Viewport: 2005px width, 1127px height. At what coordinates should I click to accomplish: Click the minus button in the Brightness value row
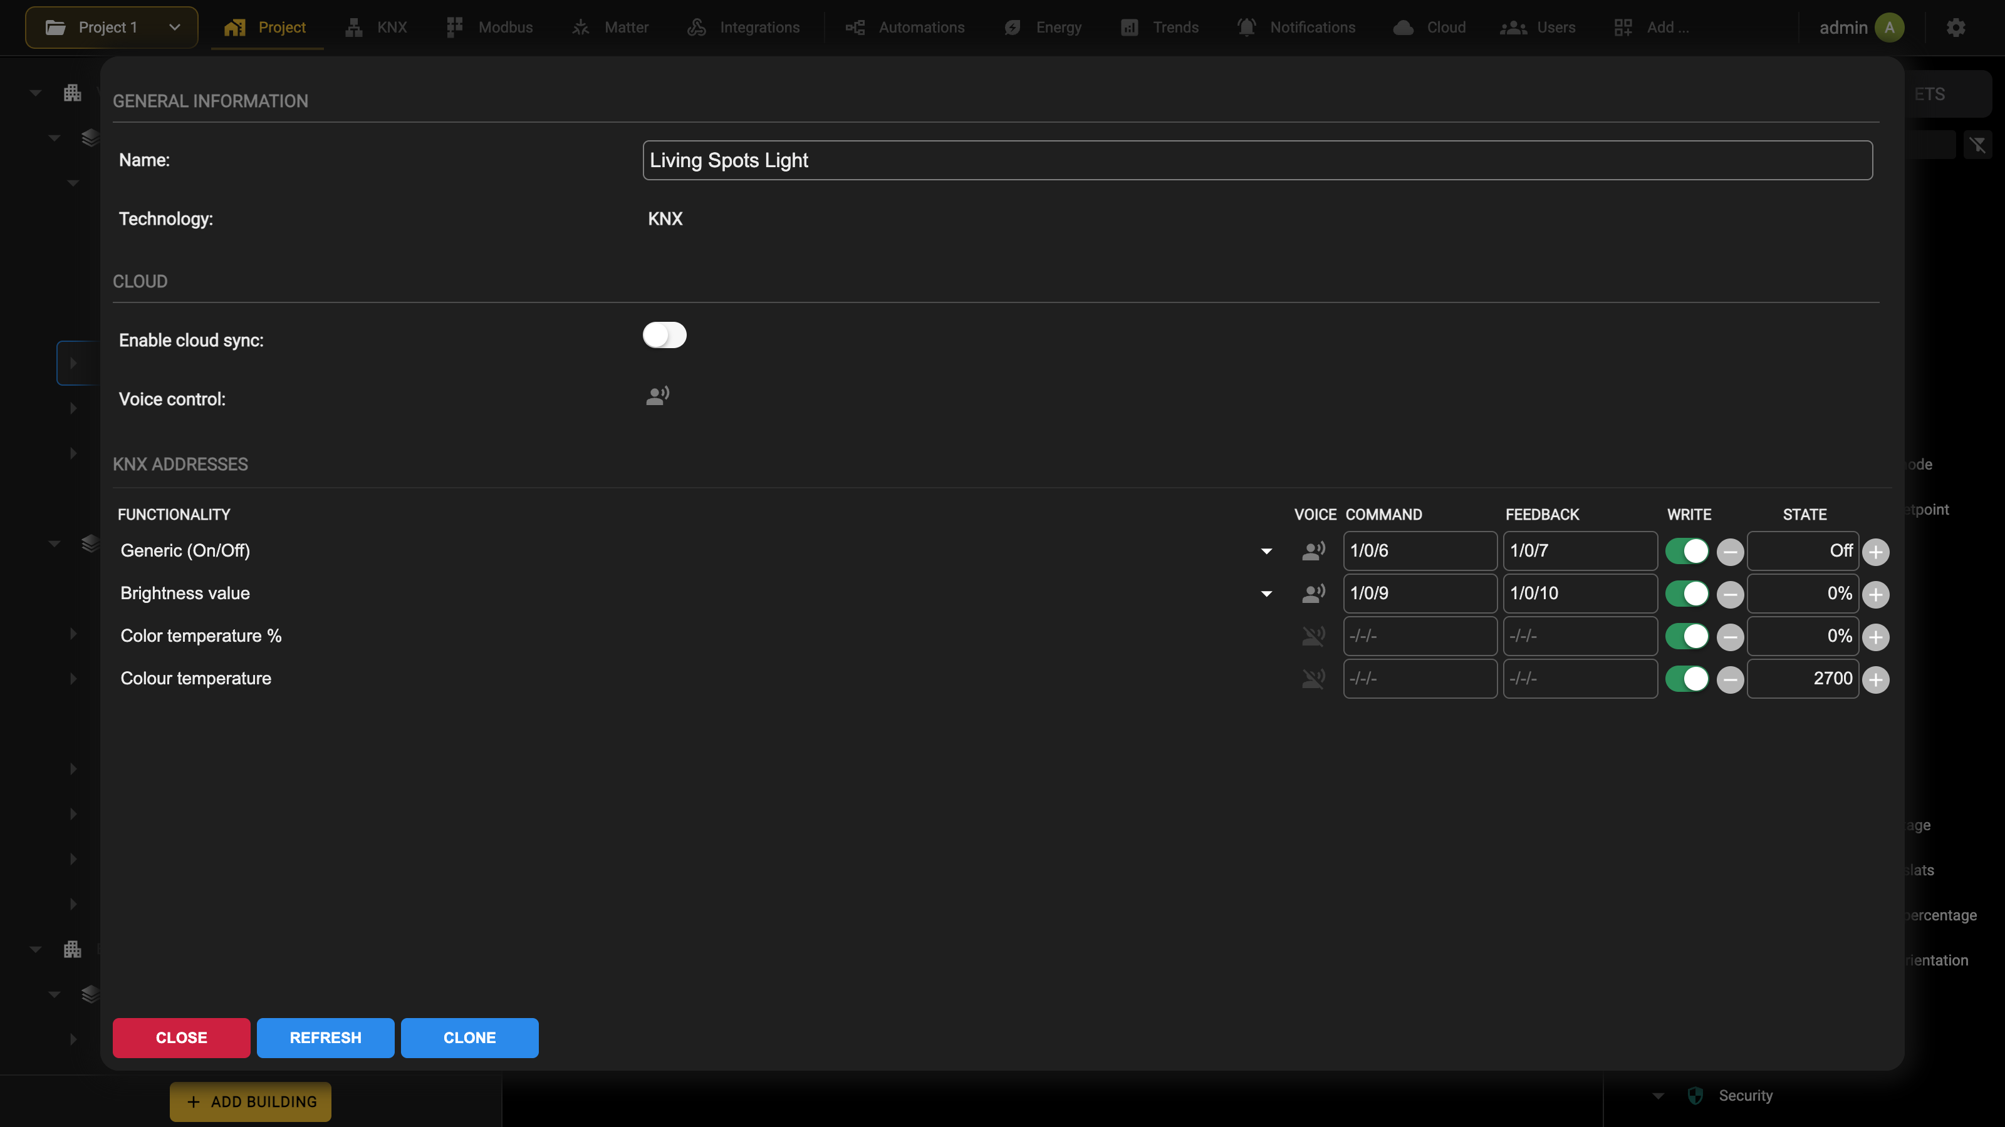[1729, 595]
